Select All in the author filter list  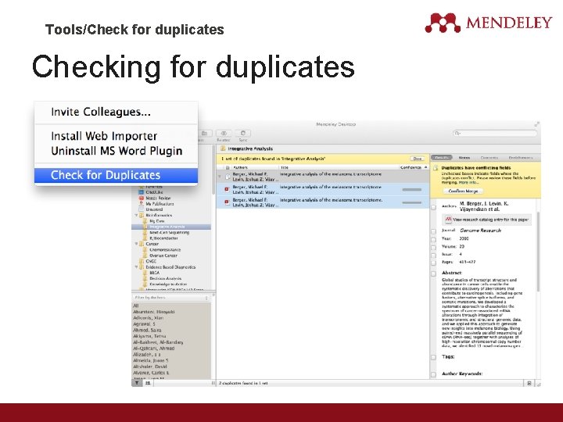pos(136,306)
